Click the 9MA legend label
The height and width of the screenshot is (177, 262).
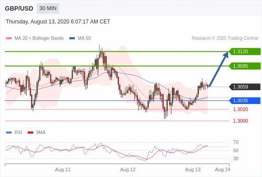tap(41, 132)
